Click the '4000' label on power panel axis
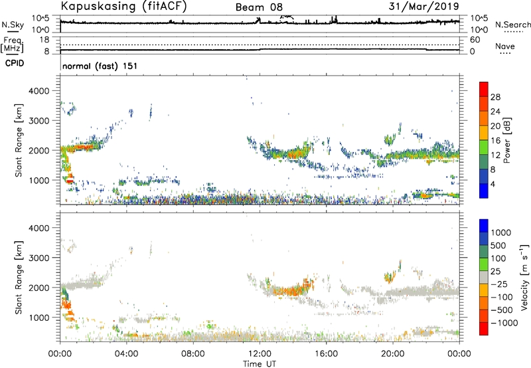 [x=39, y=91]
